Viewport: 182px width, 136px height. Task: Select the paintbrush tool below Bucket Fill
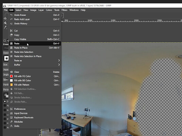5,27
